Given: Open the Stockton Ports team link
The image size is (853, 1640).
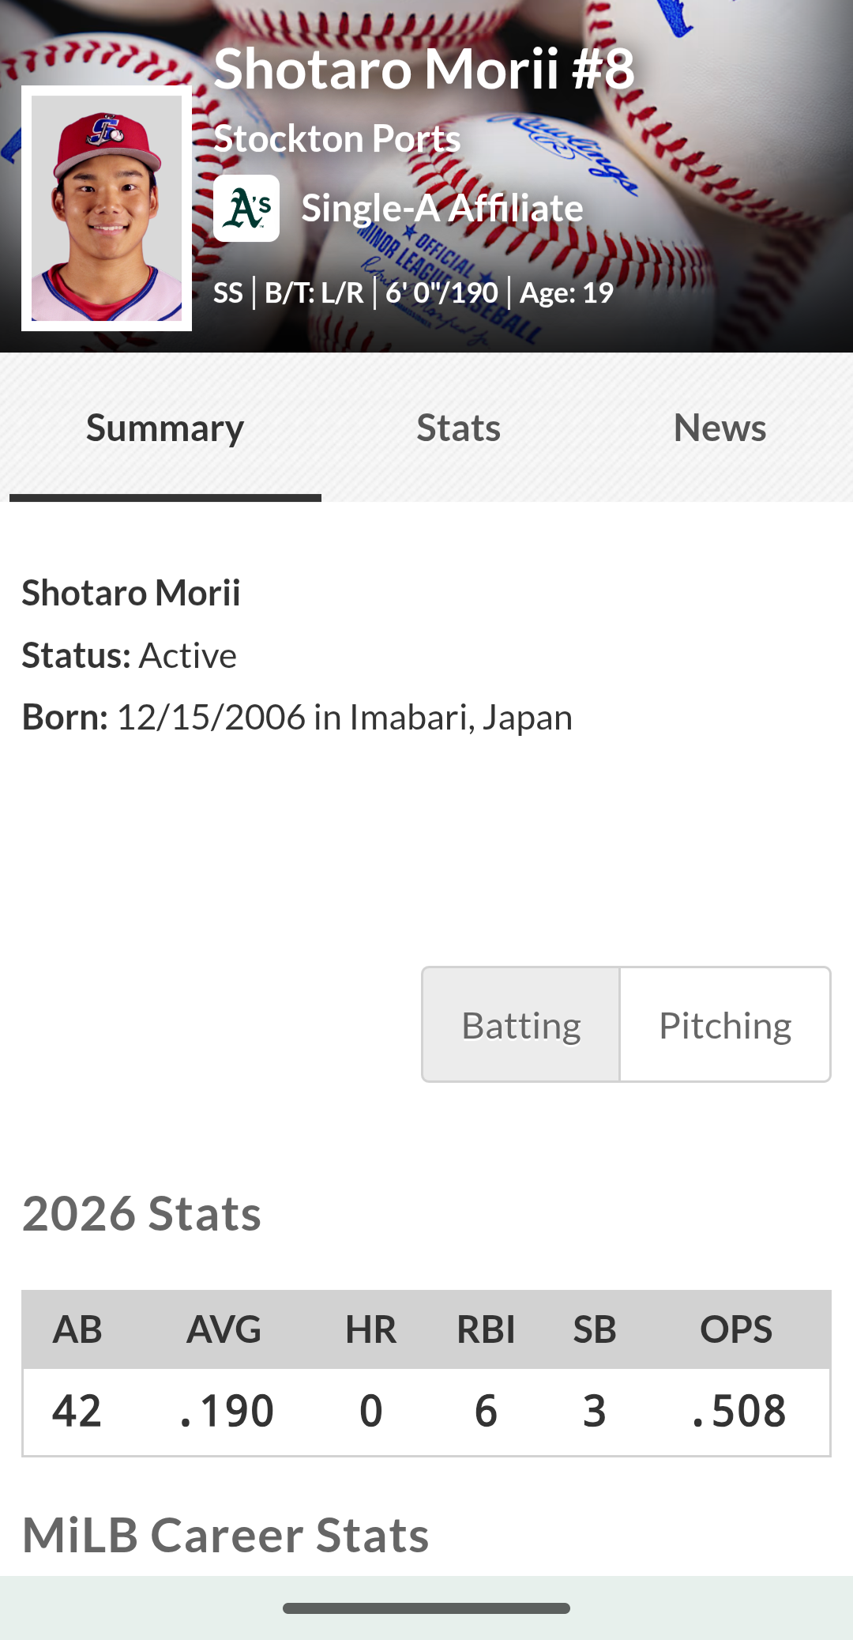Looking at the screenshot, I should [x=337, y=138].
